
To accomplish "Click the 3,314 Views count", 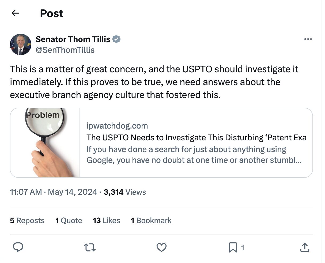I will pos(125,192).
